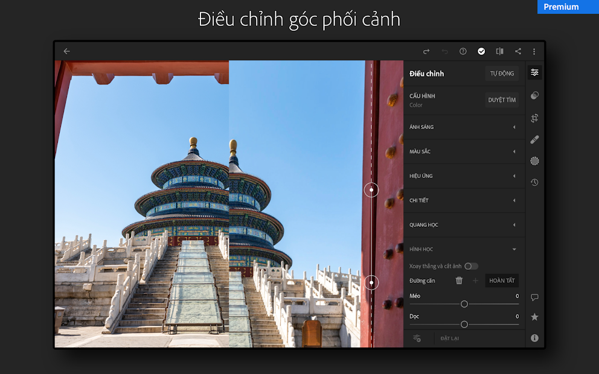Open the three-dot overflow menu
Screen dimensions: 599x374
(534, 51)
